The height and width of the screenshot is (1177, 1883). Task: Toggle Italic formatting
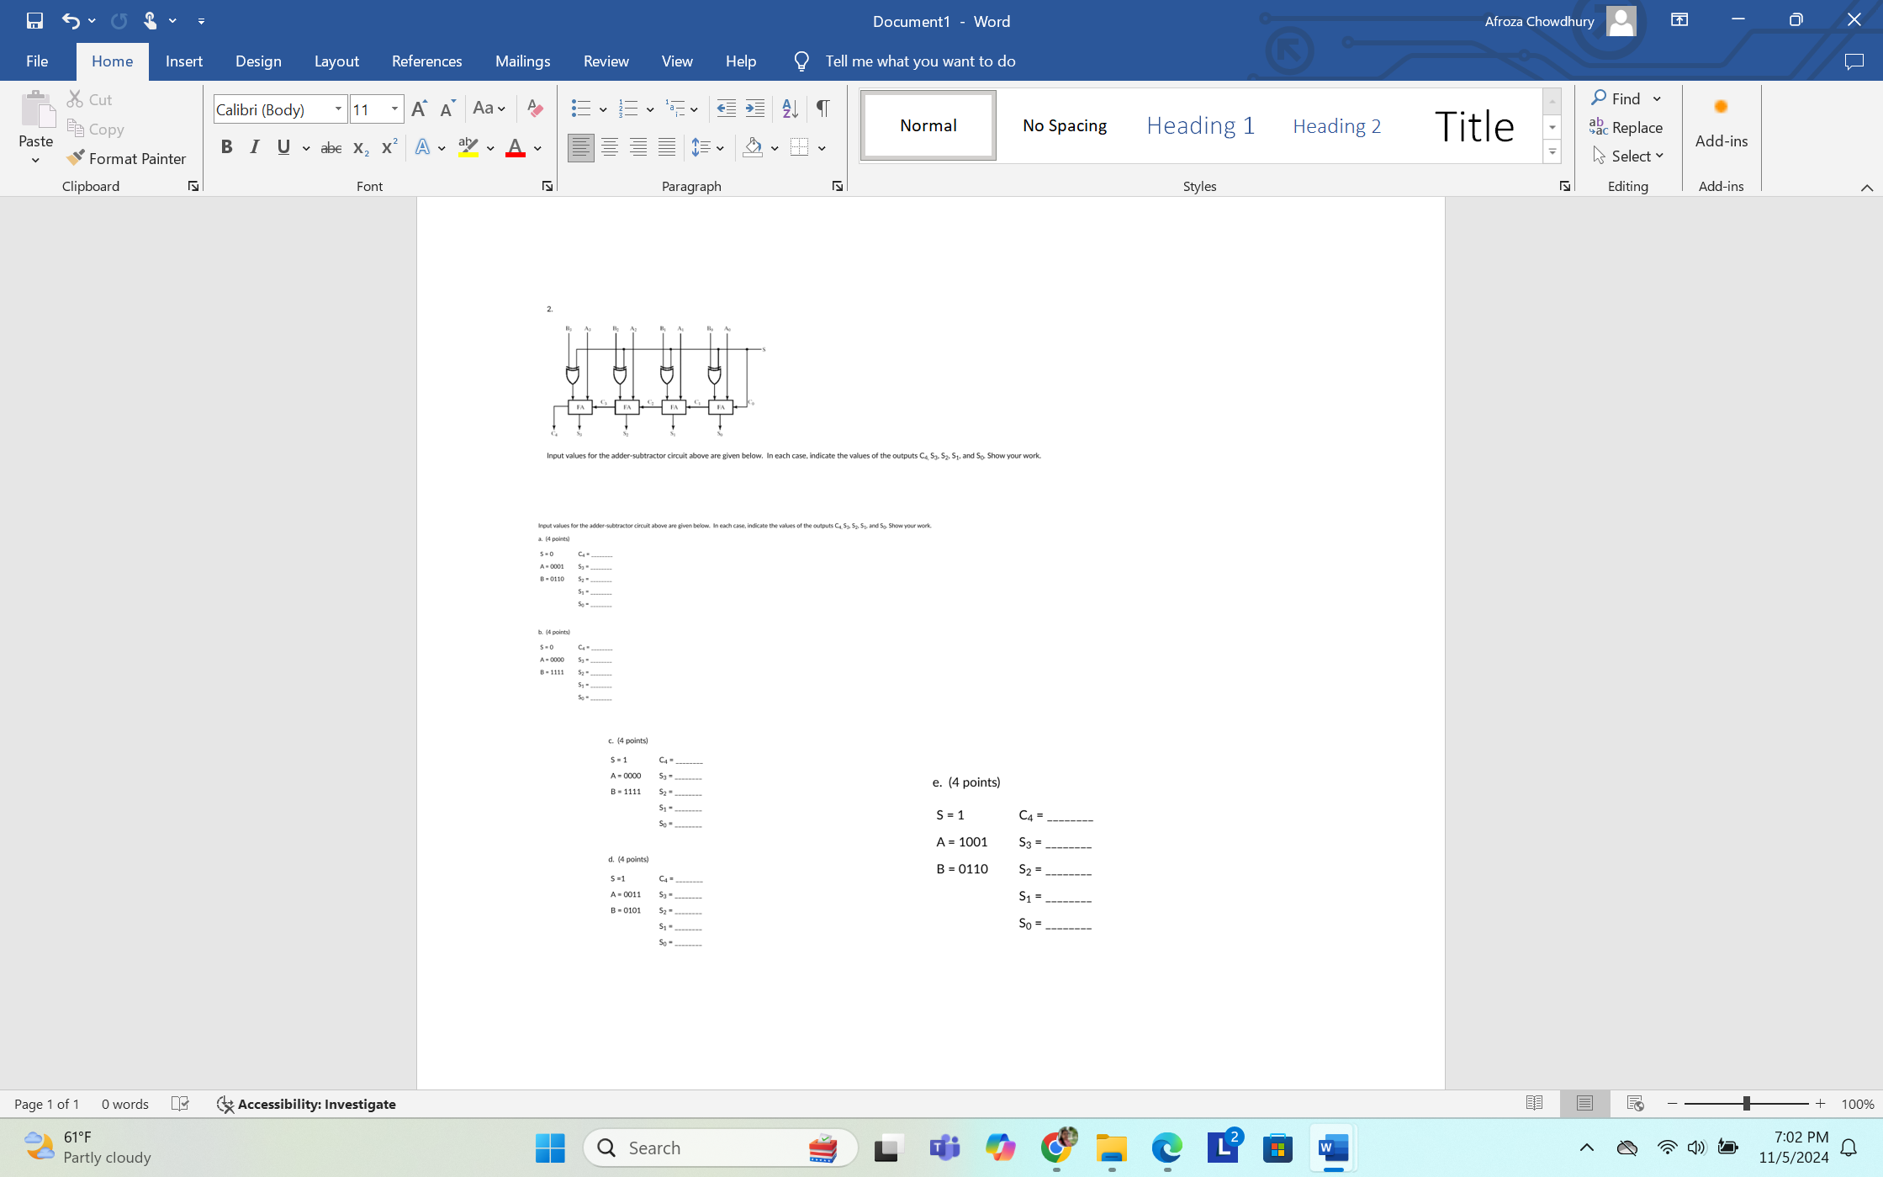click(x=255, y=148)
